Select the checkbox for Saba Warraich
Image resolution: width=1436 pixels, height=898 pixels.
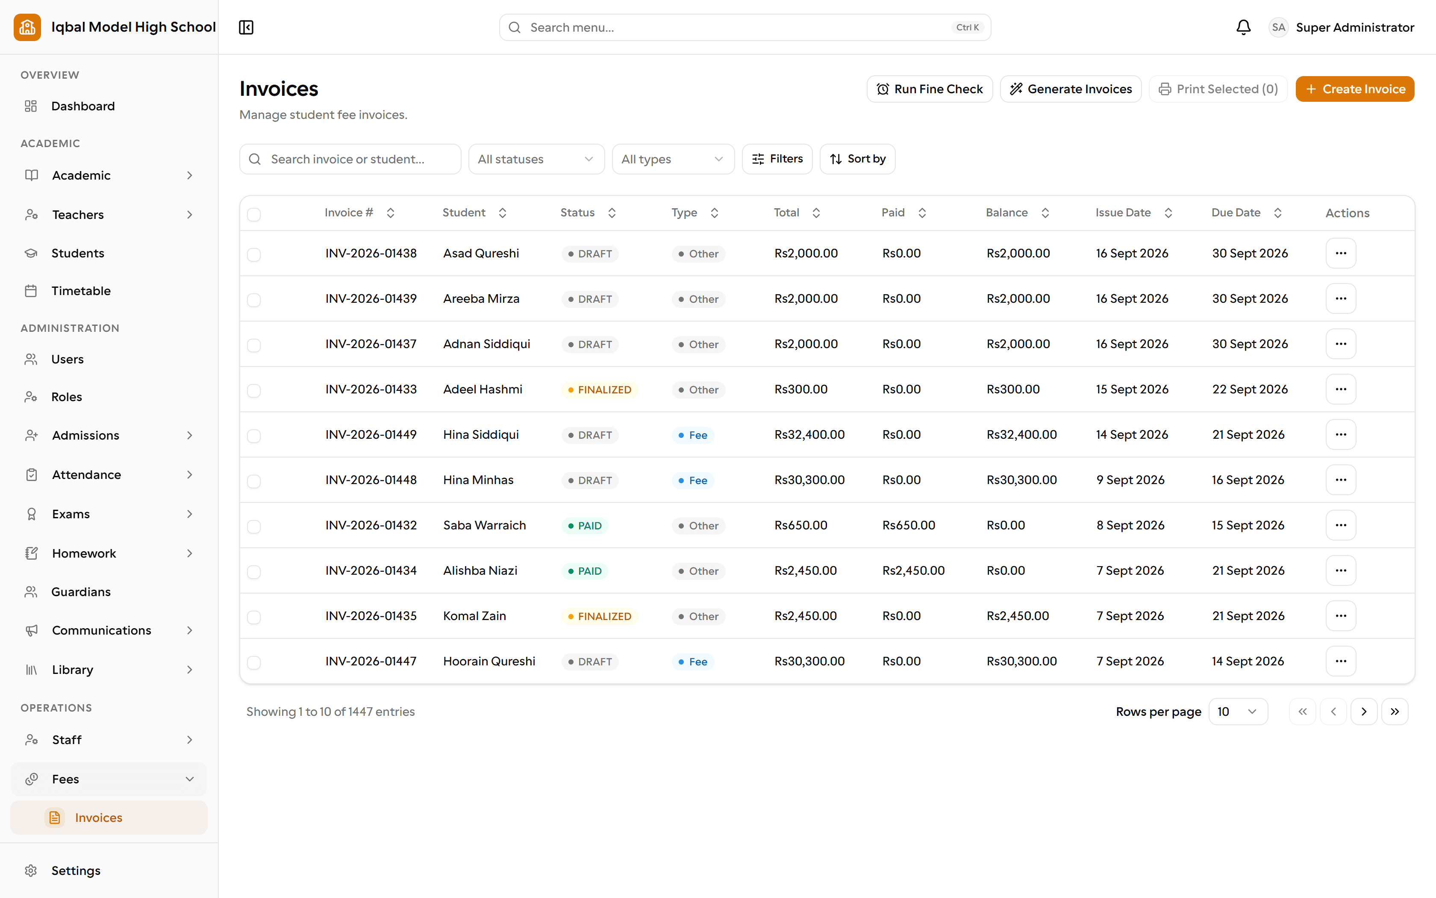(254, 527)
